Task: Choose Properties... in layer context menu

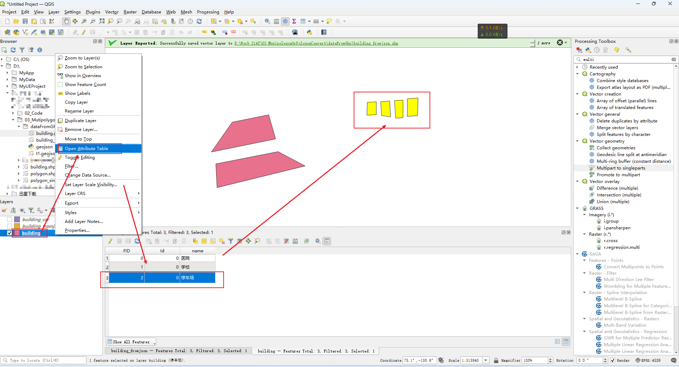Action: coord(99,230)
